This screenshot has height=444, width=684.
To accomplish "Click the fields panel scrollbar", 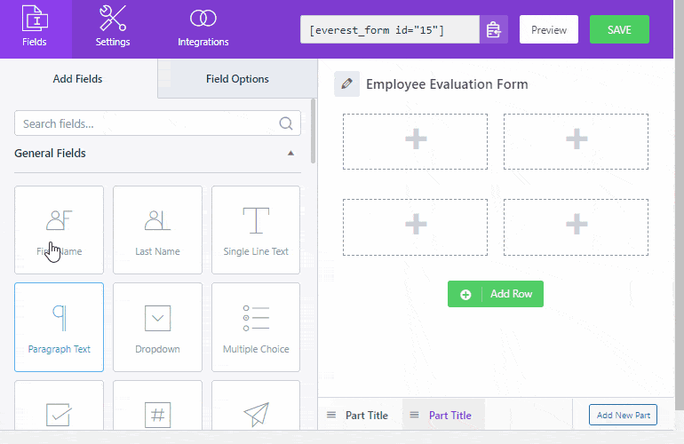I will point(314,131).
